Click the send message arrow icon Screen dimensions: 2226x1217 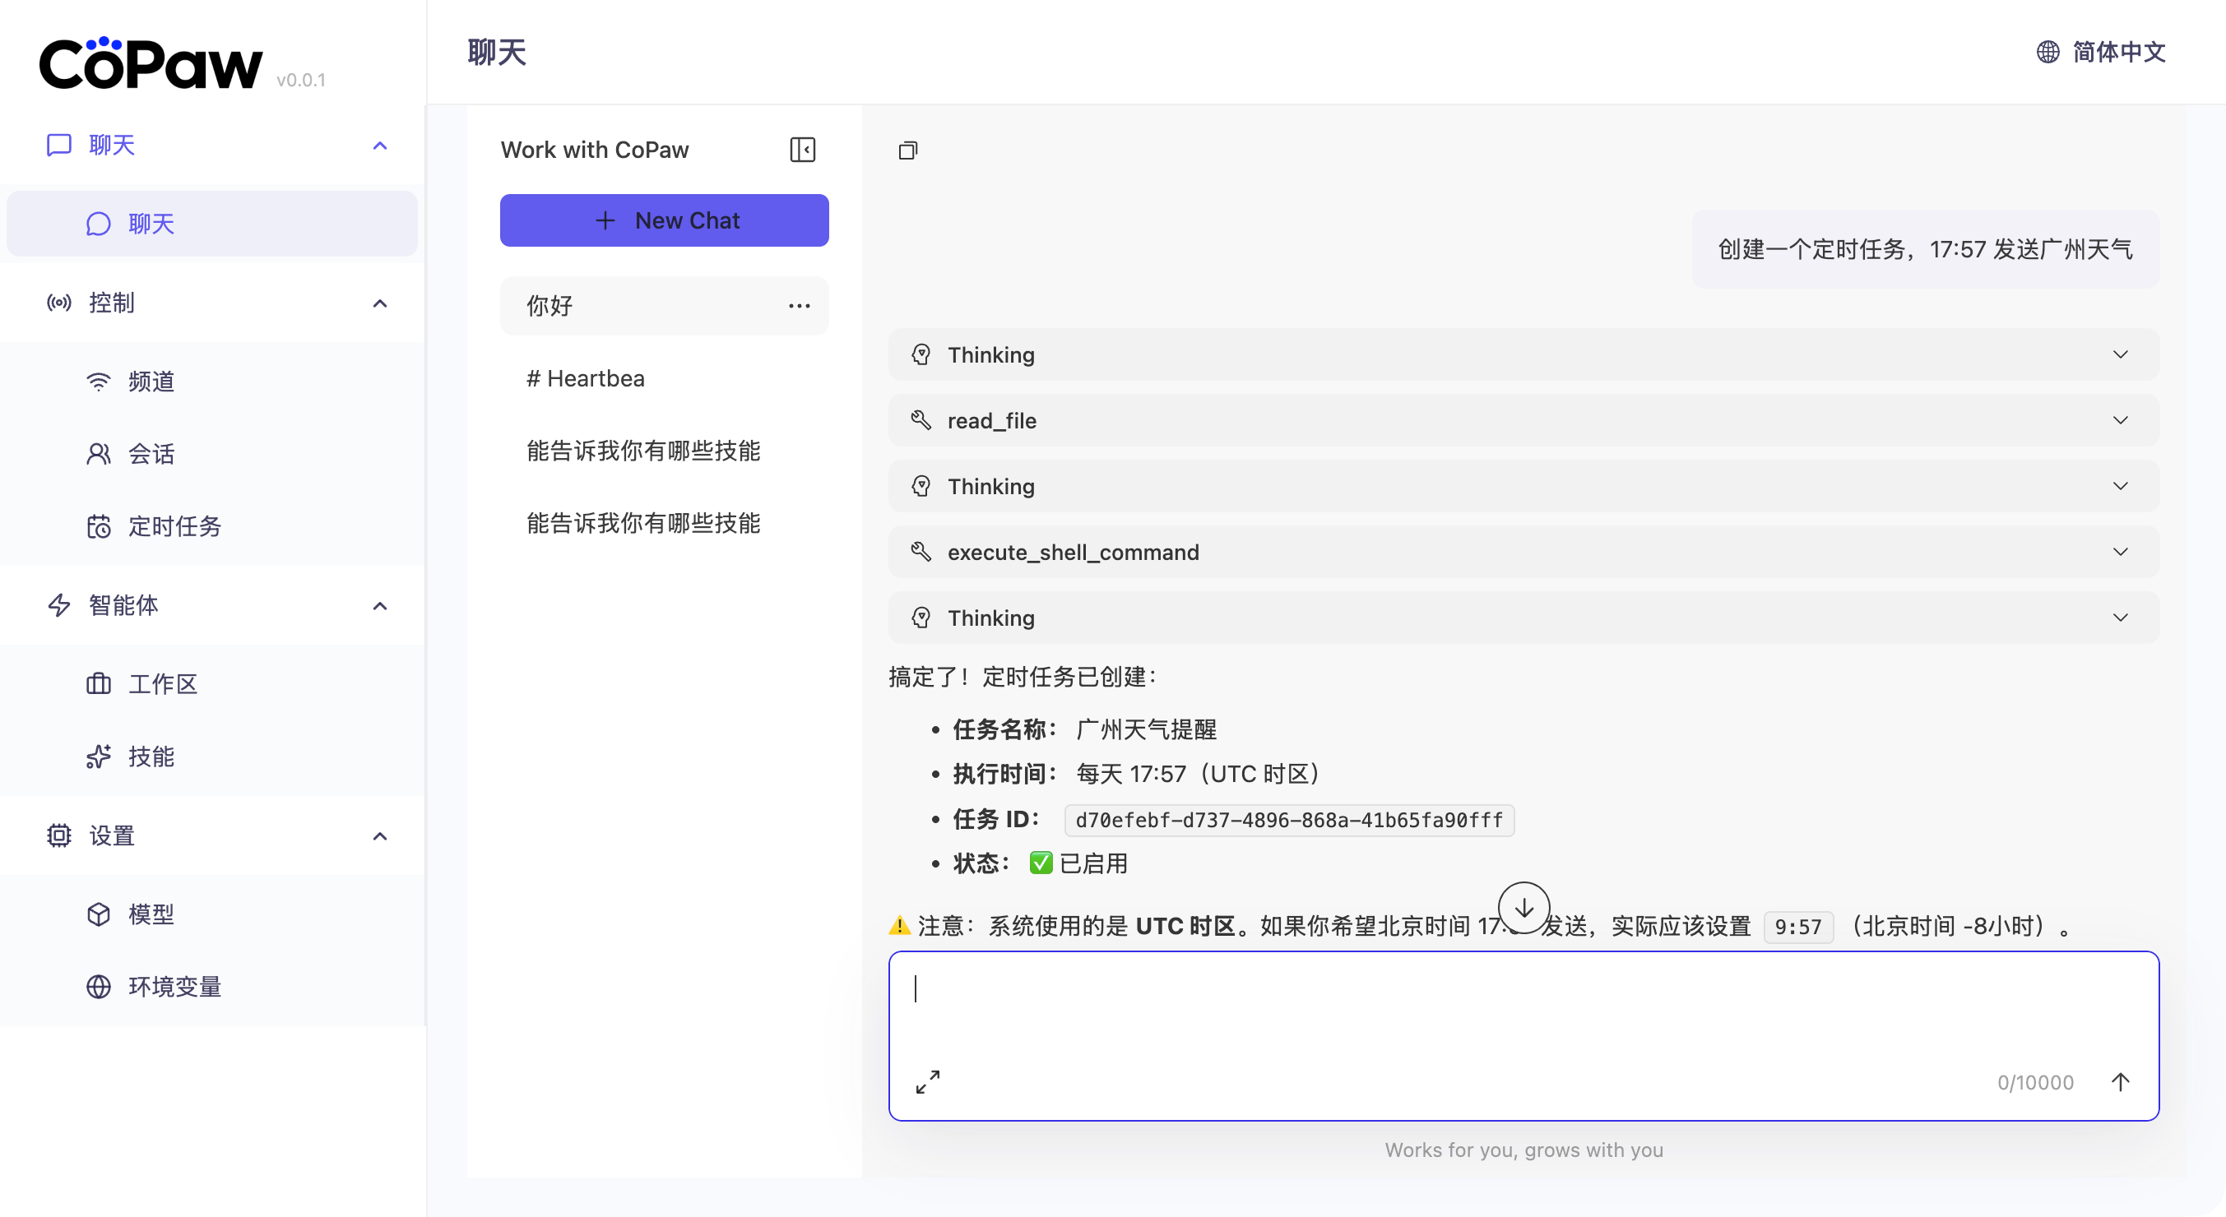tap(2120, 1081)
